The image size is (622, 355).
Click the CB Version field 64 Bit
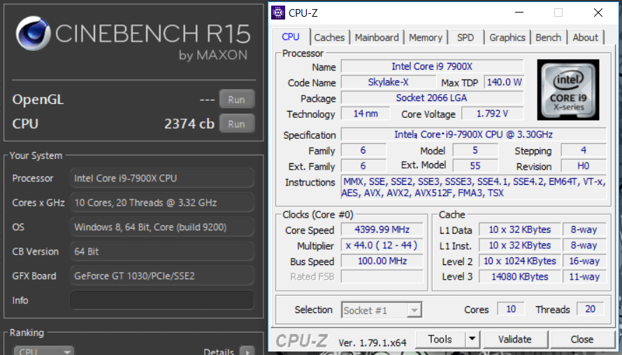point(162,251)
